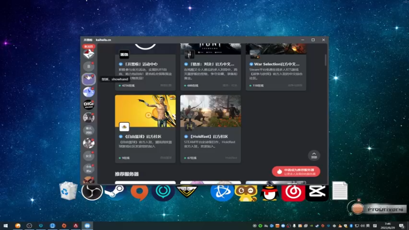Screen dimensions: 409x230
Task: Open the Recycle Bin desktop icon
Action: 69,191
